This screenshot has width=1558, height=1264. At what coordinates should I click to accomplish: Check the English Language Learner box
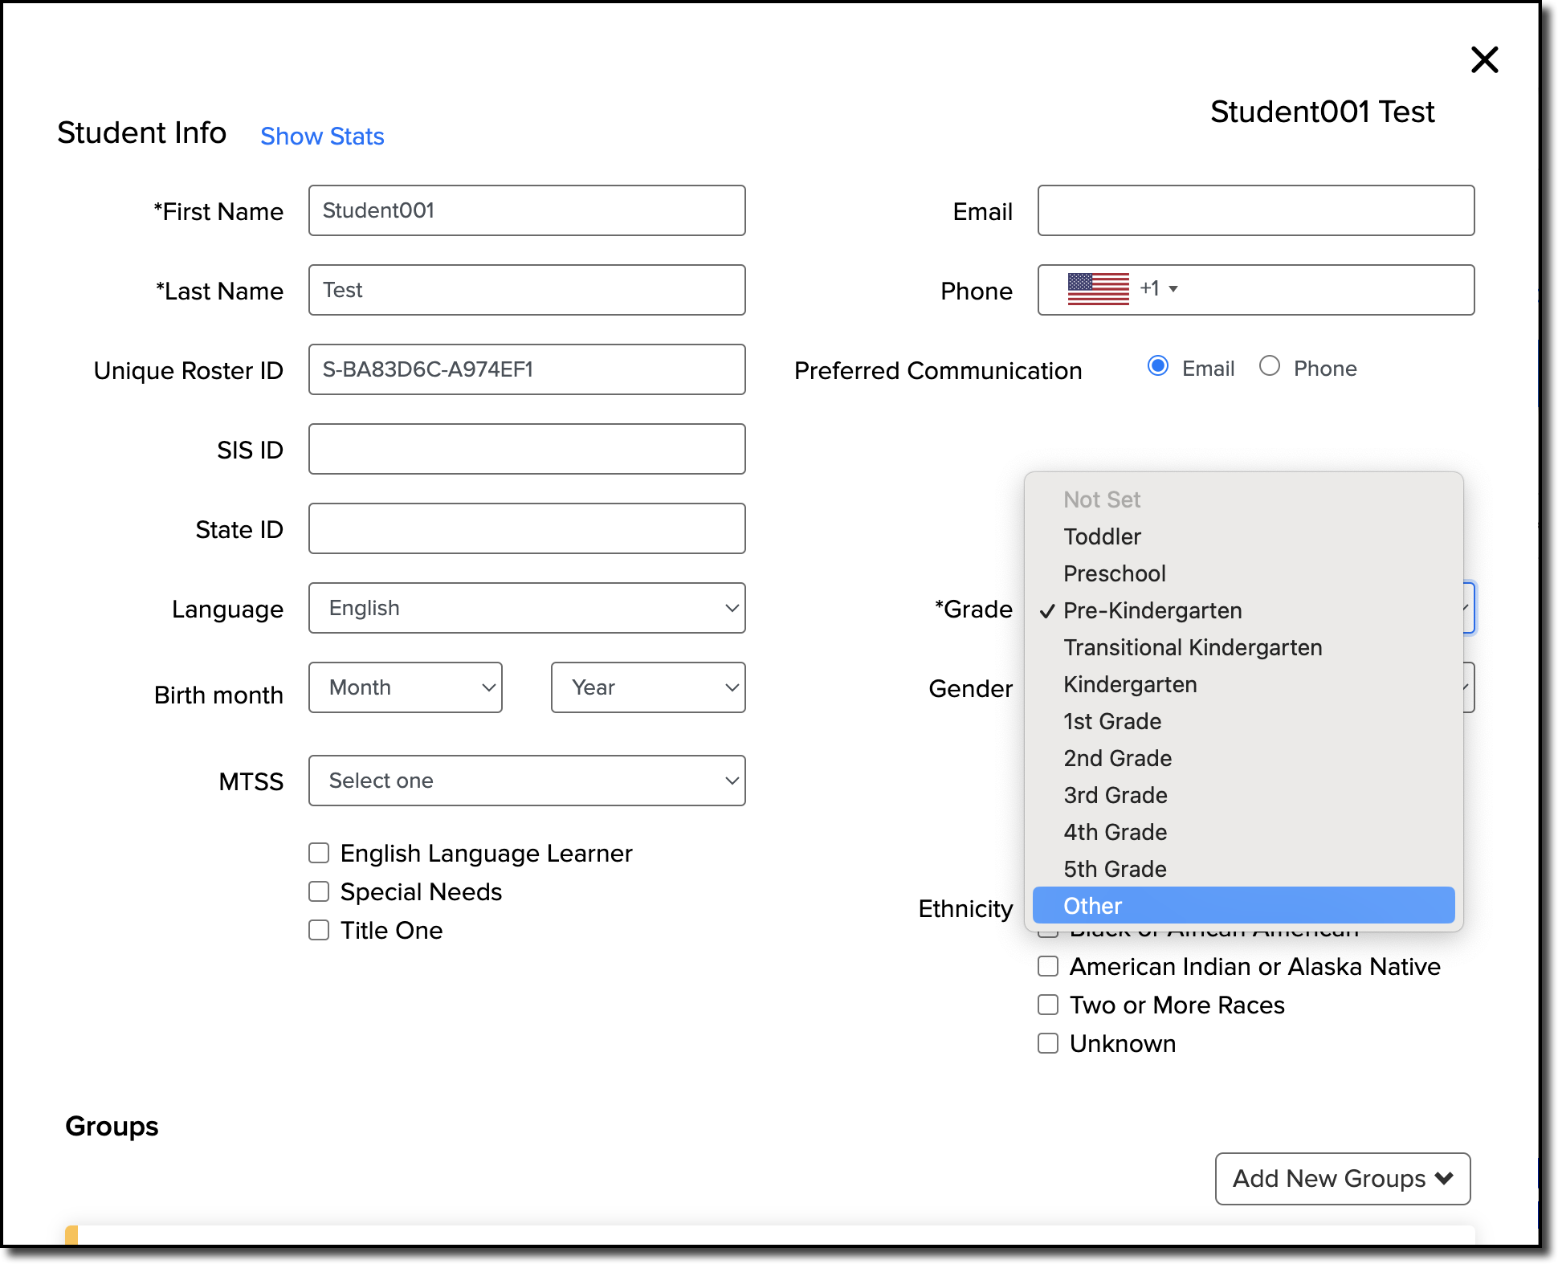point(319,853)
